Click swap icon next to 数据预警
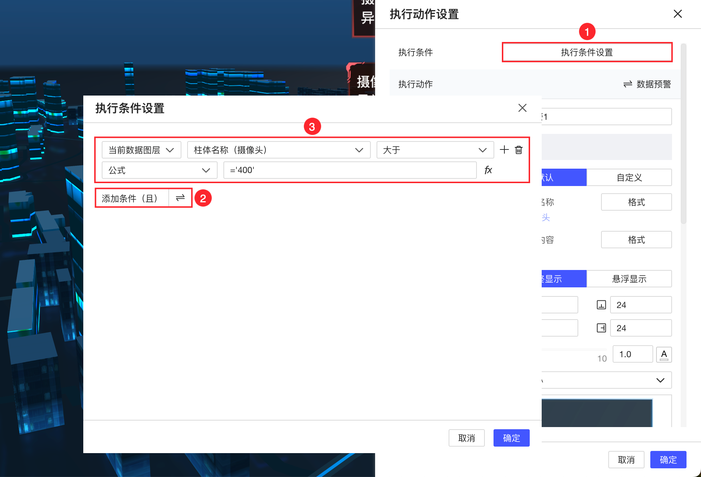This screenshot has width=701, height=477. (x=627, y=84)
